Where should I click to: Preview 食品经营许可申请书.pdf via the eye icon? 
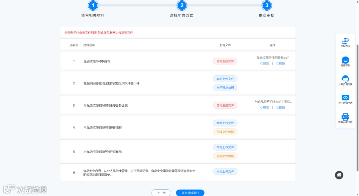pyautogui.click(x=264, y=63)
